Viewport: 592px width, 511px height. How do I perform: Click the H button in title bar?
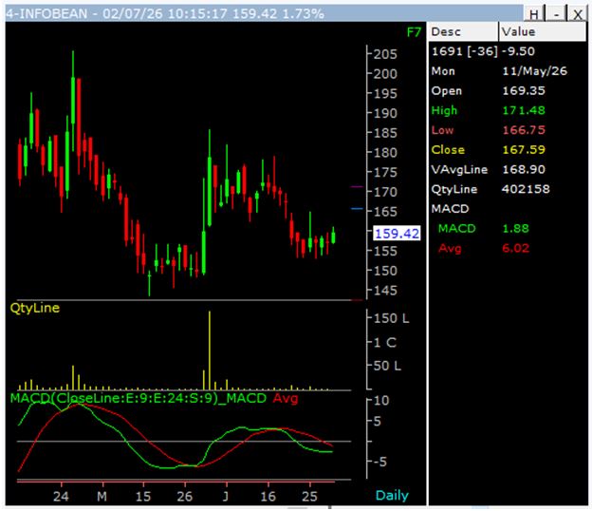tap(534, 14)
